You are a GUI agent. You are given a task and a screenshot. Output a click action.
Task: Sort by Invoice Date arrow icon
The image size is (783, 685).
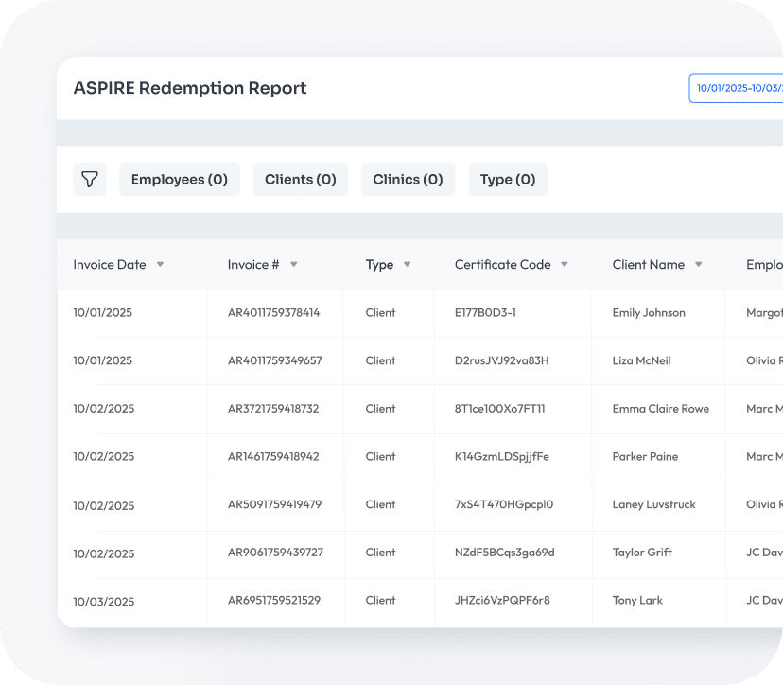click(x=160, y=265)
